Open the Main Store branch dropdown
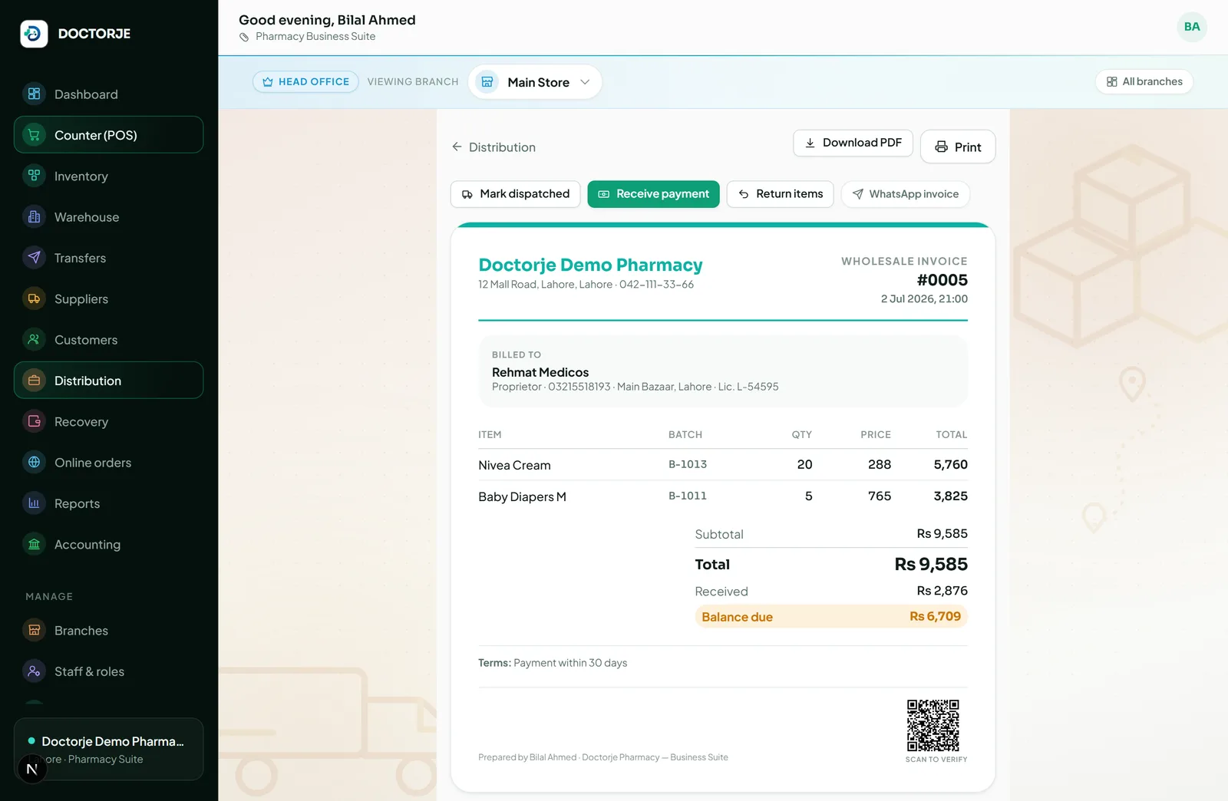Screen dimensions: 1228x801 pos(535,82)
